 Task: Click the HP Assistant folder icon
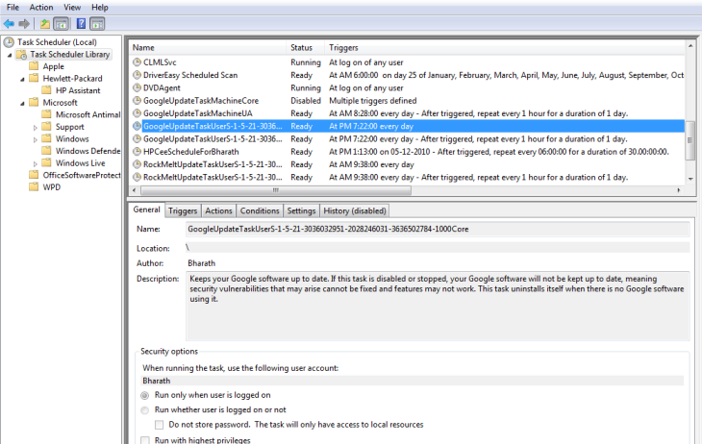(x=46, y=90)
